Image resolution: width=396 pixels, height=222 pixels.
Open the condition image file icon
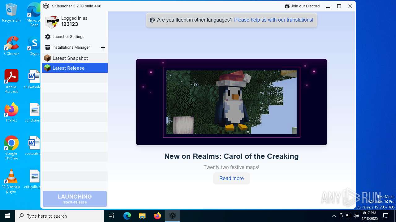tap(33, 113)
